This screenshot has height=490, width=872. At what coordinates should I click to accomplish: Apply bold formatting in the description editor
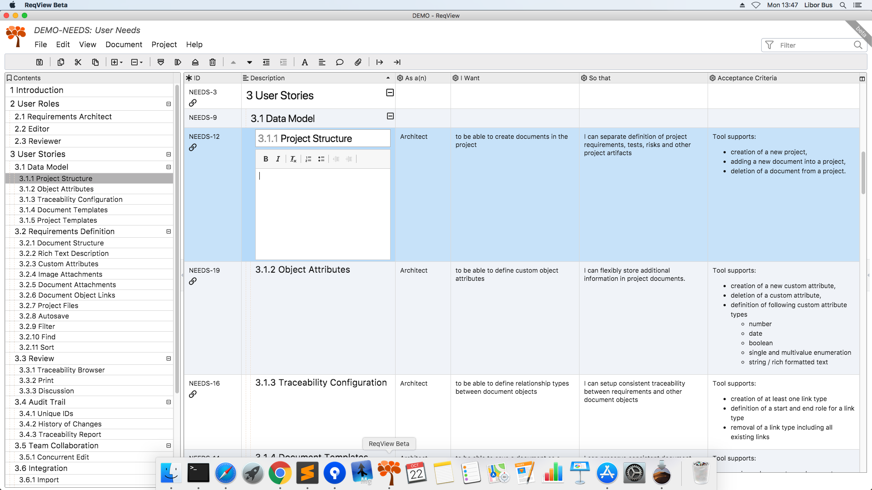coord(266,159)
